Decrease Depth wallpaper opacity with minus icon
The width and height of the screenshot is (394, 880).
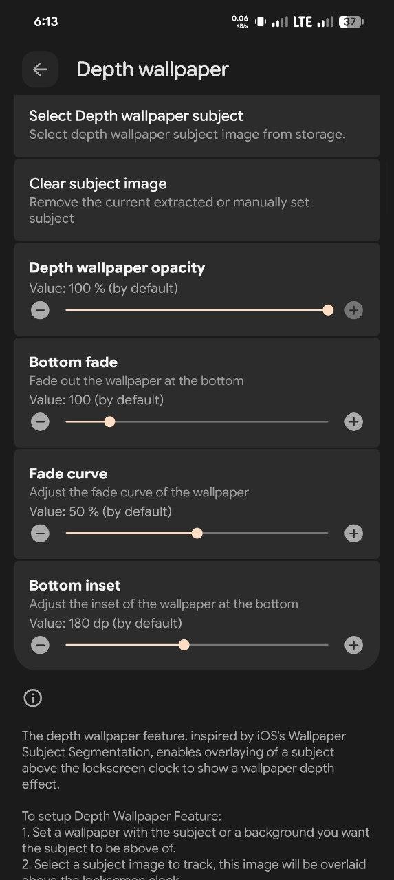tap(40, 310)
